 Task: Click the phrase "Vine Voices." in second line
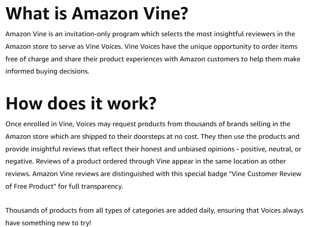coord(104,47)
